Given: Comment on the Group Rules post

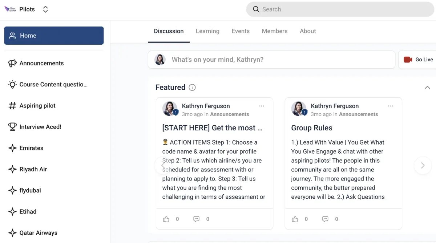Looking at the screenshot, I should [x=326, y=219].
